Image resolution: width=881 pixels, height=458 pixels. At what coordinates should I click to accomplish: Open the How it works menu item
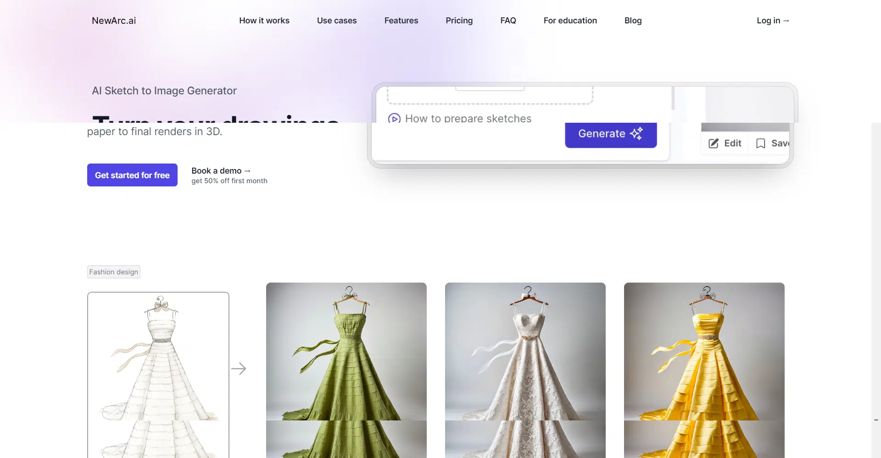[264, 21]
